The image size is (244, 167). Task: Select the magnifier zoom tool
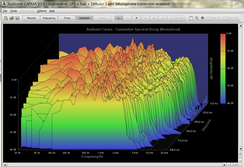click(197, 18)
